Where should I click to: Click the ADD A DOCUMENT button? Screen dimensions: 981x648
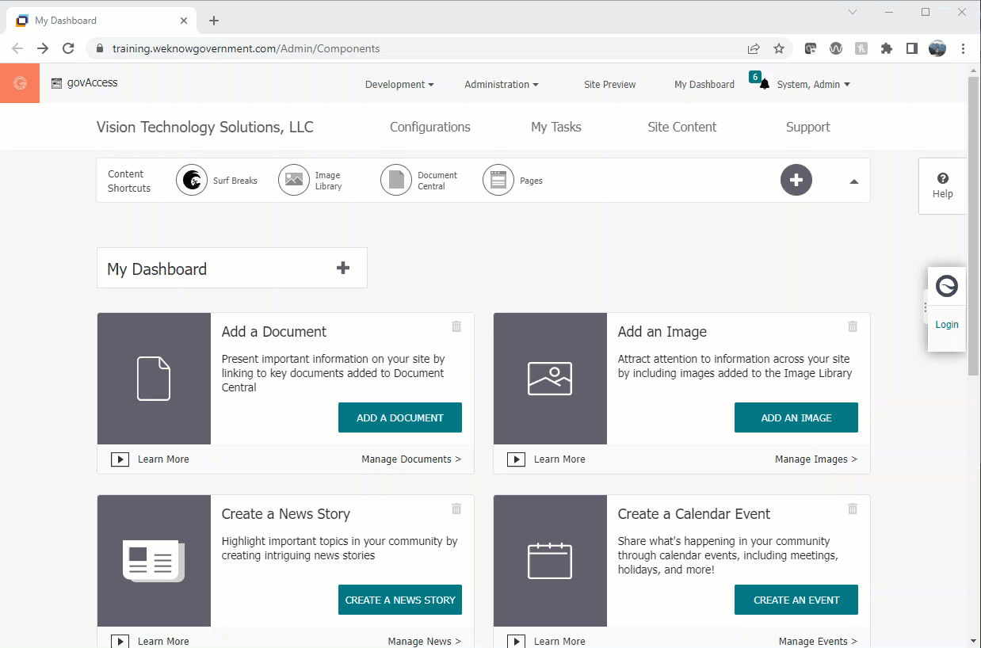coord(399,417)
